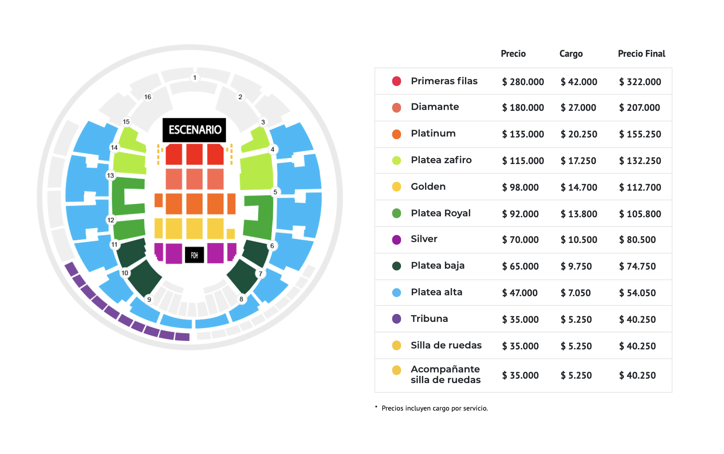Click the Platinum price $ 135.000
The width and height of the screenshot is (724, 454).
coord(523,134)
